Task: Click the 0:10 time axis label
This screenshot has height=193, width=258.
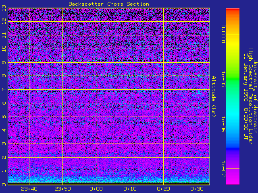Action: tap(130, 189)
